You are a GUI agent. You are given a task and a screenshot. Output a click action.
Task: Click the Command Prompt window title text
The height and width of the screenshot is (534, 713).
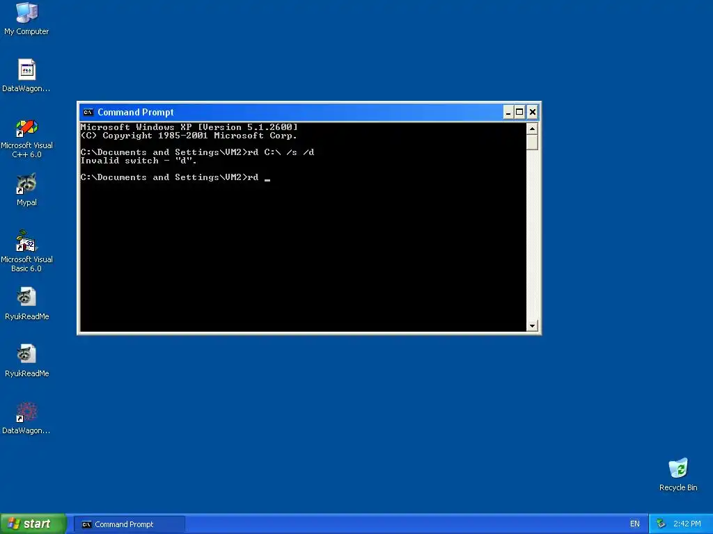click(x=136, y=112)
